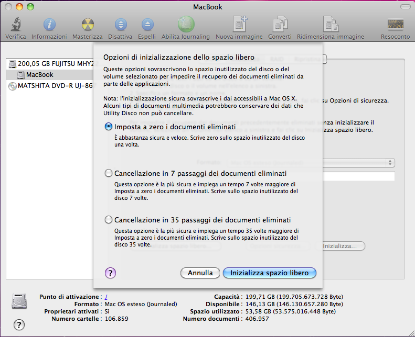415x337 pixels.
Task: Click the MacBook disk icon at bottom
Action: (x=19, y=301)
